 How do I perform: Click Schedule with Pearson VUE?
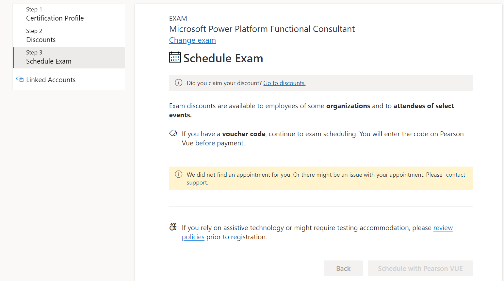(420, 268)
